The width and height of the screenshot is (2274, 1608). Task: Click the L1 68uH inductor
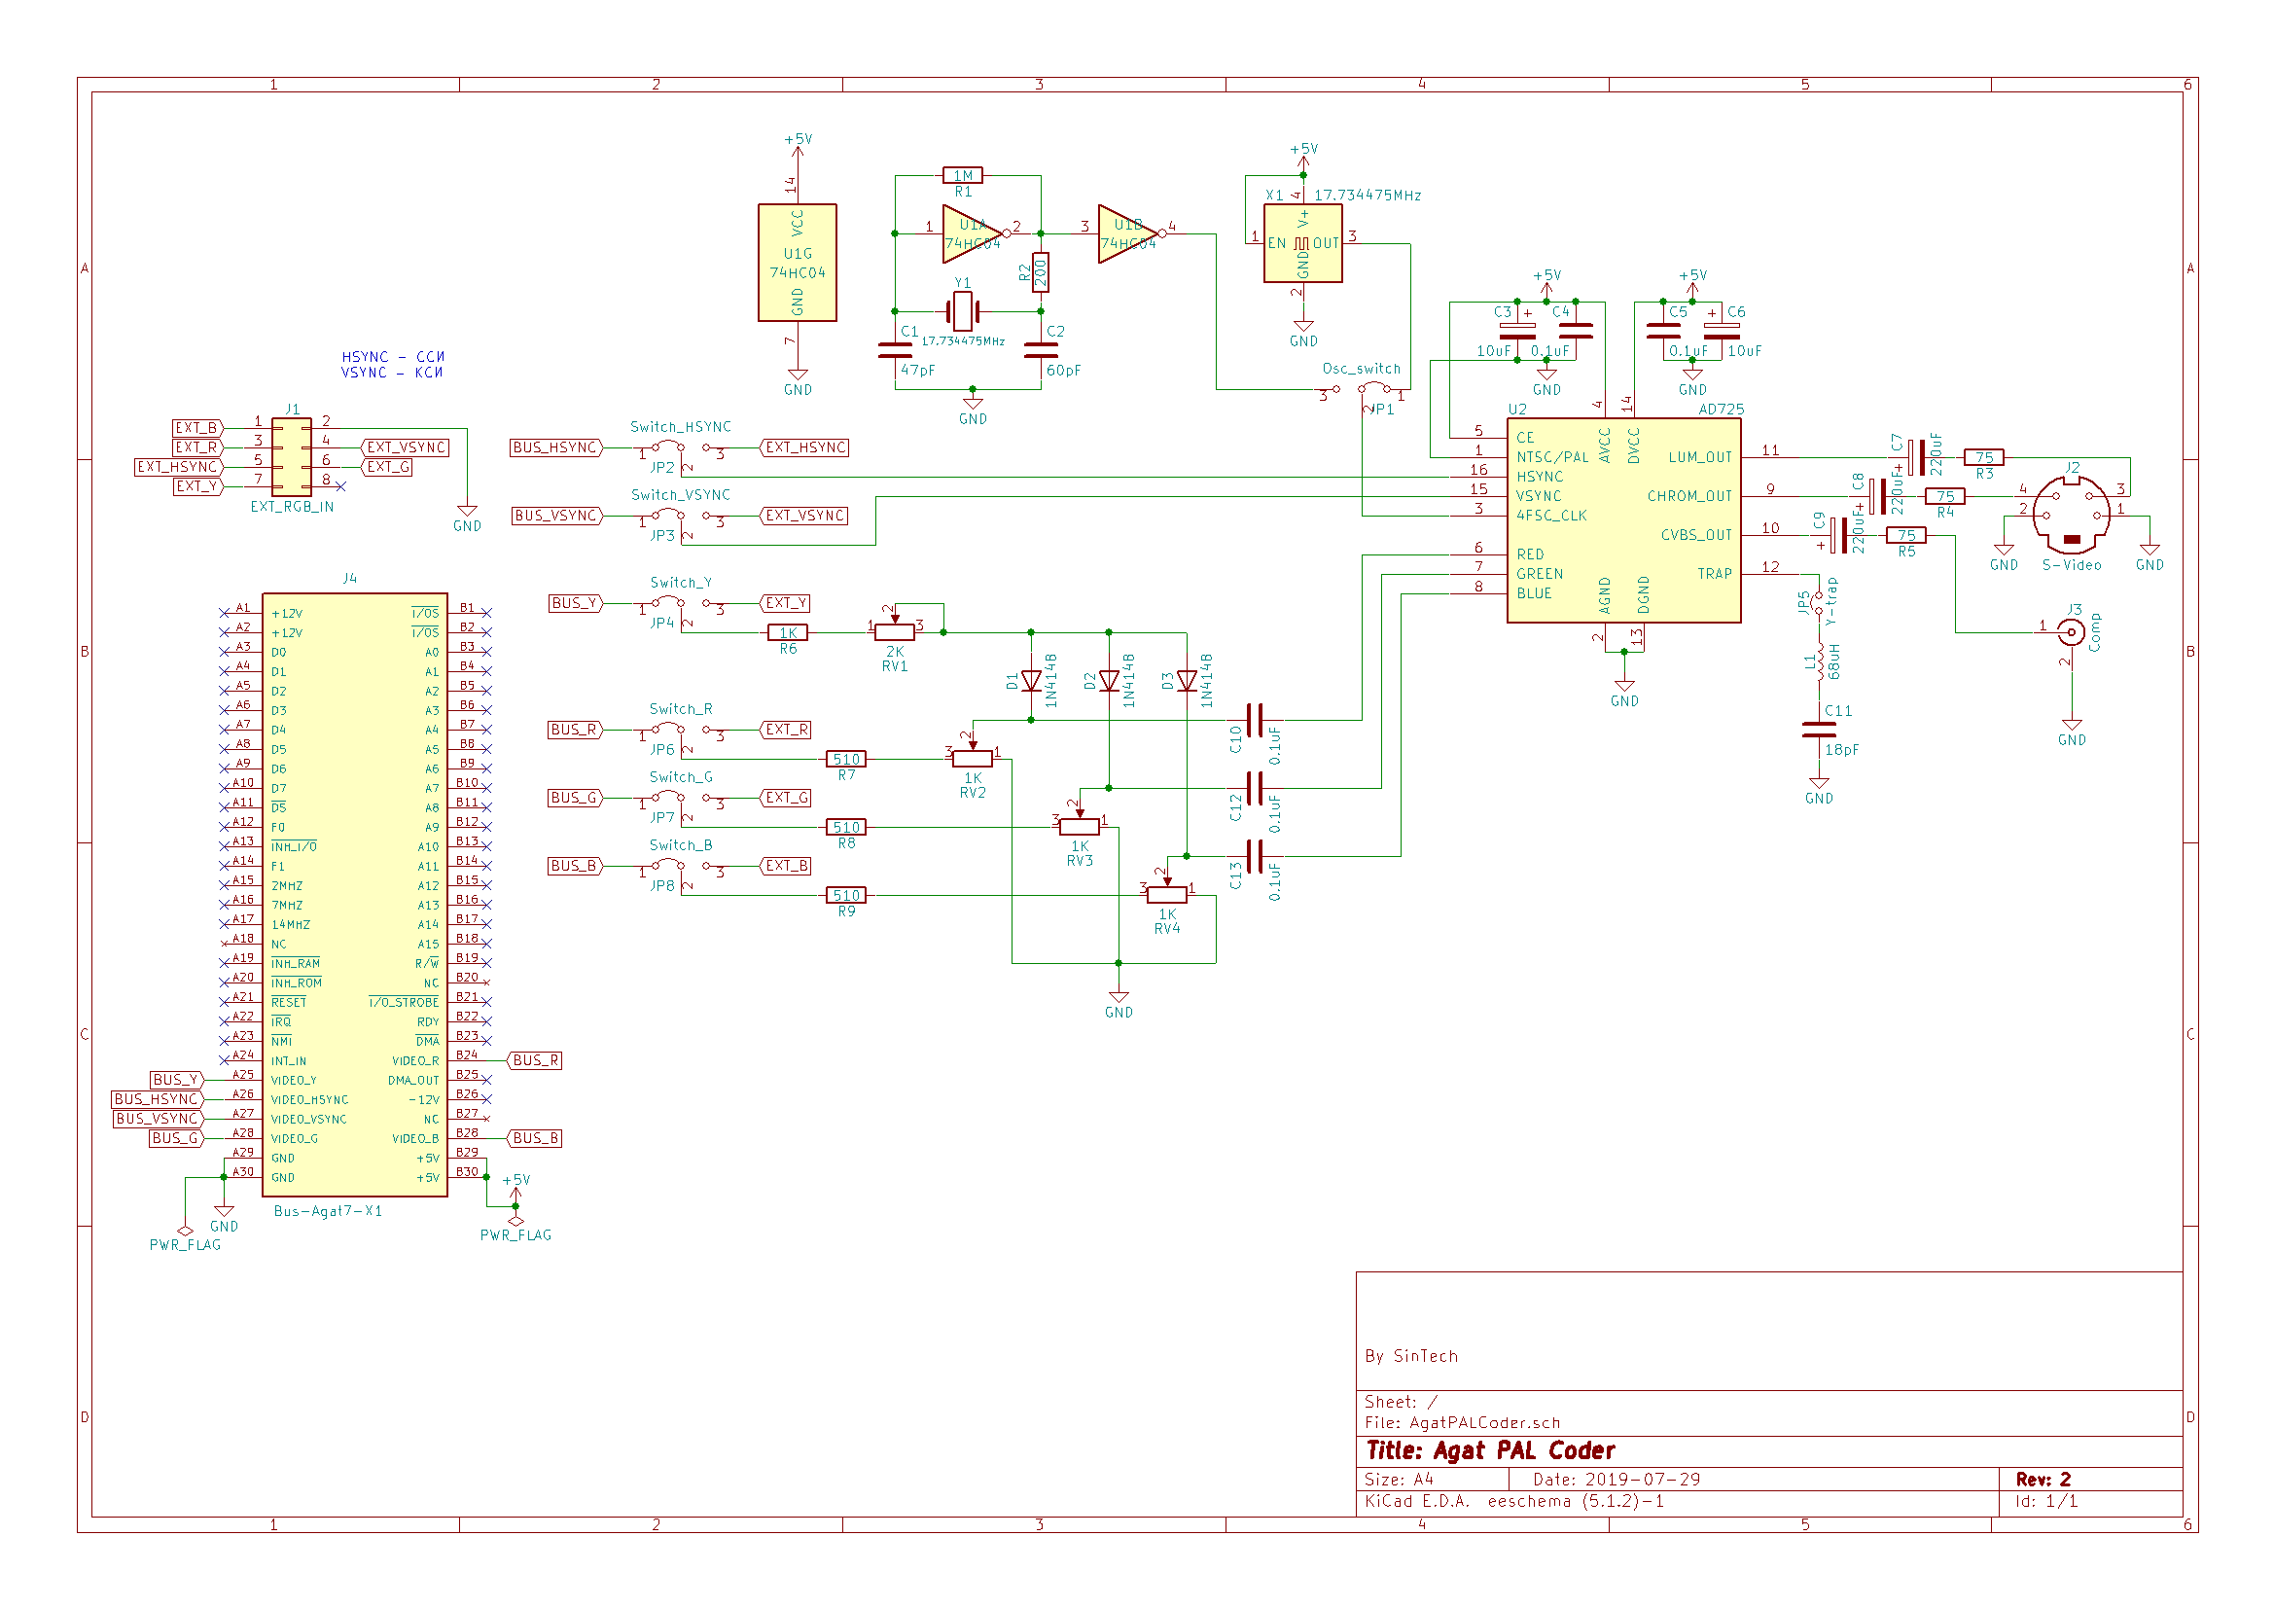[x=1819, y=661]
